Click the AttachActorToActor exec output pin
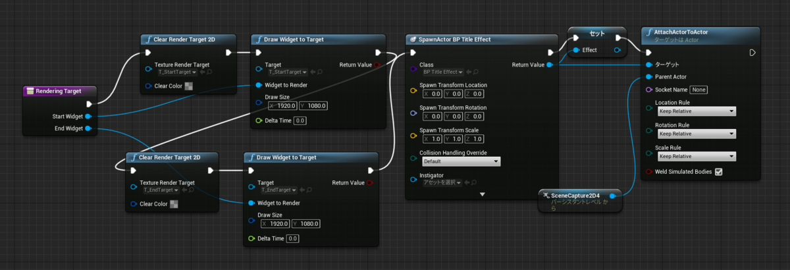The height and width of the screenshot is (270, 790). point(752,53)
